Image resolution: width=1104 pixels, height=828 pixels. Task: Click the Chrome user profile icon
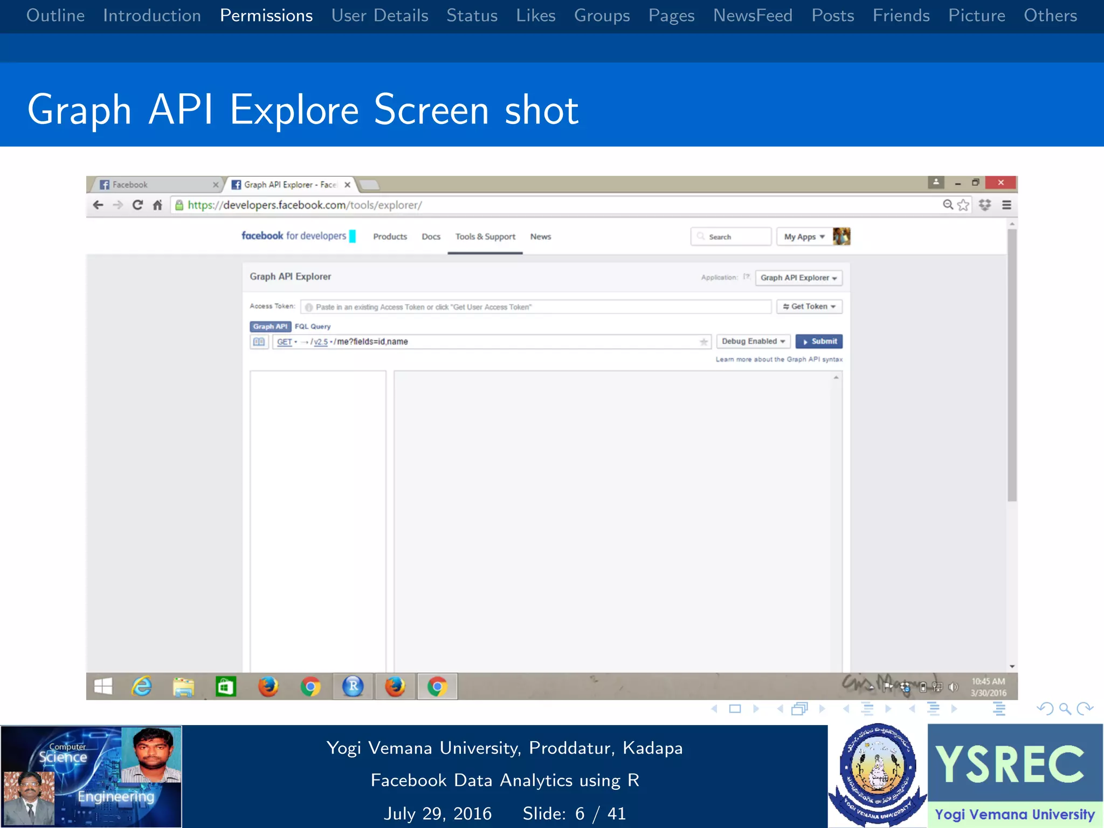click(x=936, y=182)
